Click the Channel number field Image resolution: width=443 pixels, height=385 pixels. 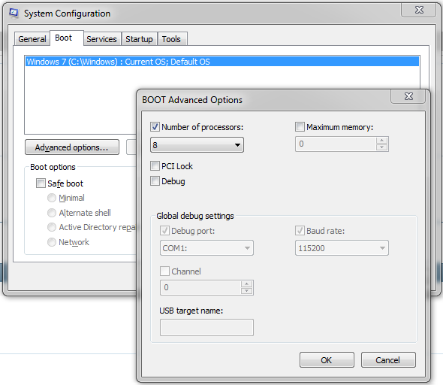point(200,288)
